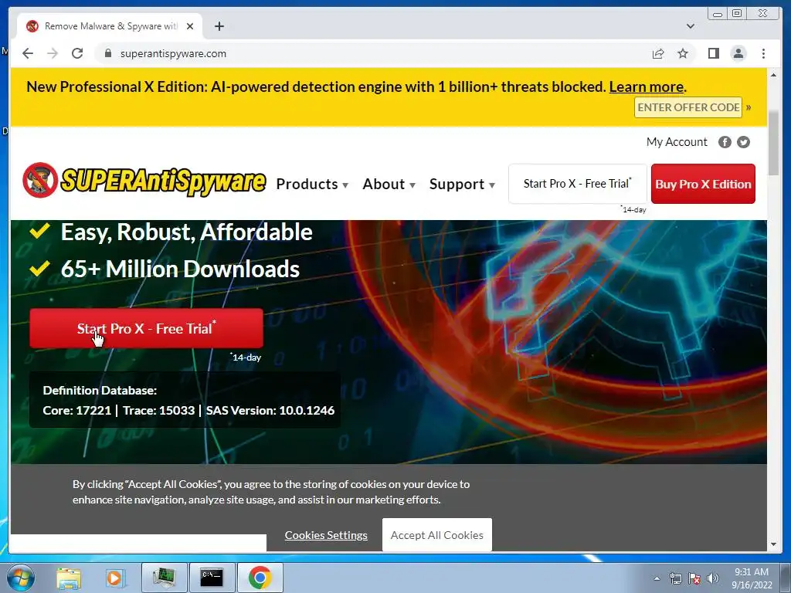This screenshot has width=791, height=593.
Task: Visit the Facebook icon link
Action: [x=725, y=142]
